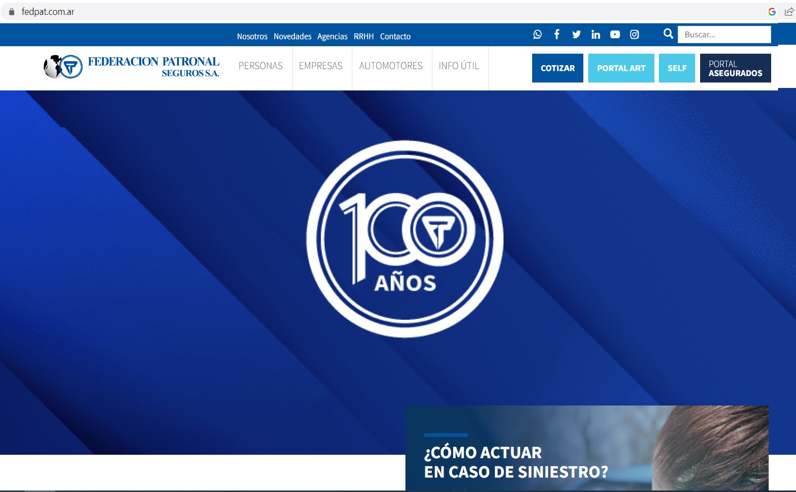The image size is (796, 492).
Task: Go to the RRHH page
Action: 364,36
